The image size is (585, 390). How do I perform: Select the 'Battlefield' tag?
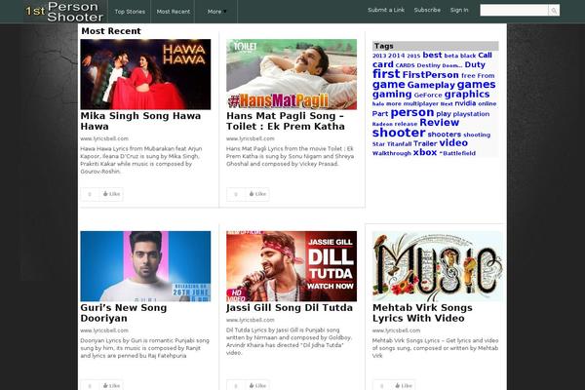click(x=459, y=153)
